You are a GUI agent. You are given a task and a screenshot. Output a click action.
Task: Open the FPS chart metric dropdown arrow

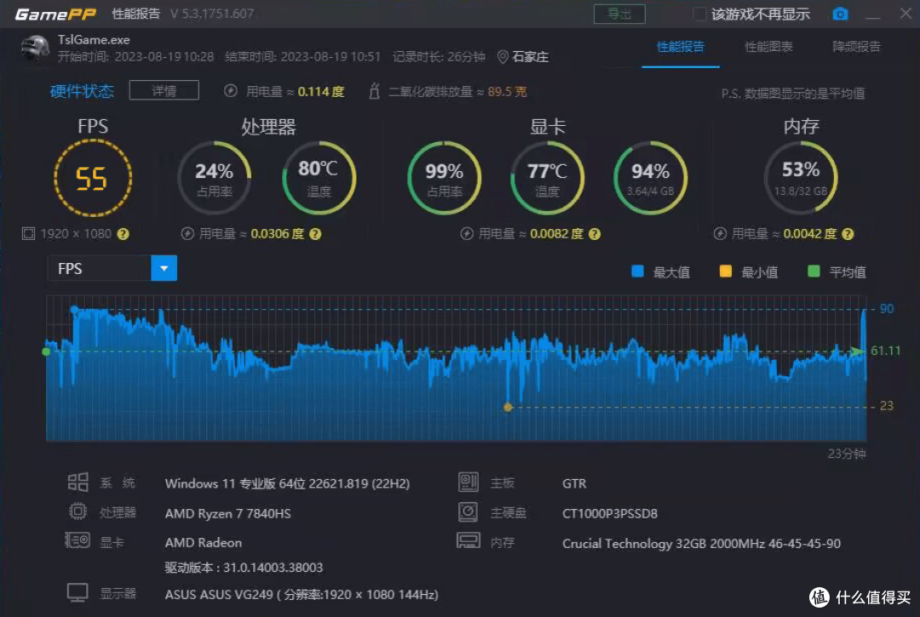pos(164,268)
